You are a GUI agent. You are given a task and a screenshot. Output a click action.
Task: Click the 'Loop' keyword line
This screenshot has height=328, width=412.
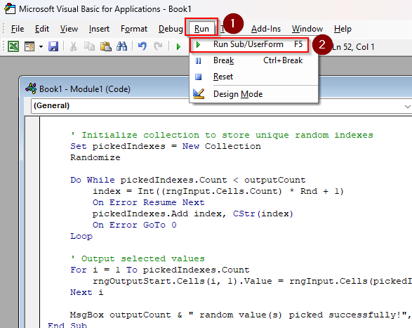coord(81,237)
